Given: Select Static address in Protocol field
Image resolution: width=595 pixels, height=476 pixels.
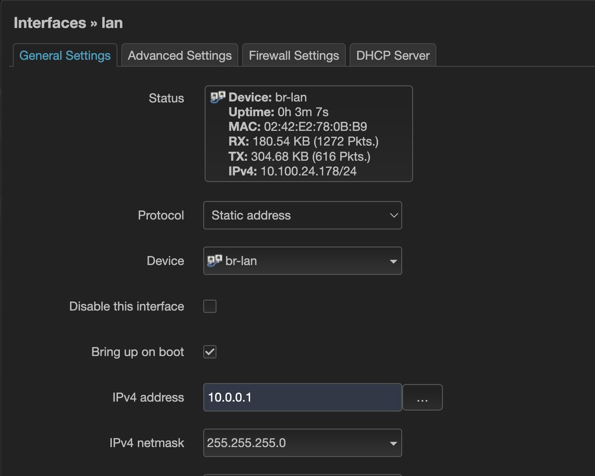Looking at the screenshot, I should [x=302, y=215].
